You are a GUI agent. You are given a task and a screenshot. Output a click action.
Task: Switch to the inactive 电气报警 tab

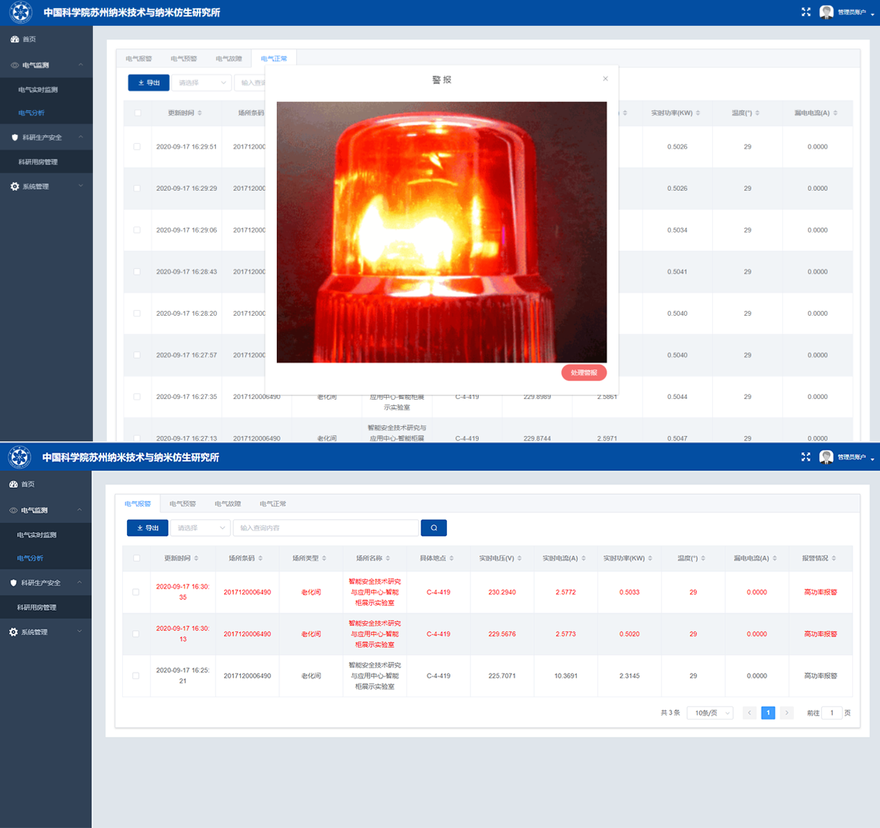point(139,59)
